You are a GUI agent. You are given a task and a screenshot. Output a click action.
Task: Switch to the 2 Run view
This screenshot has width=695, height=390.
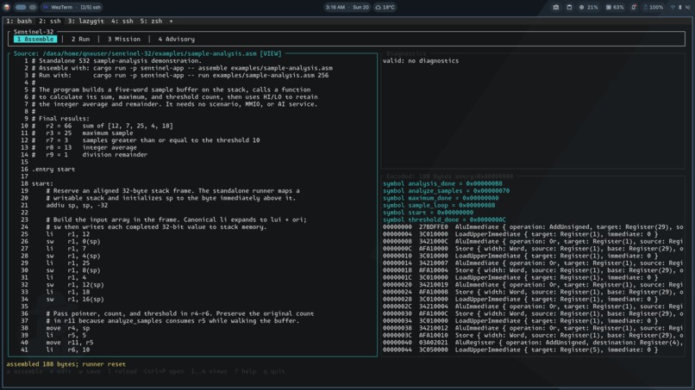tap(81, 39)
